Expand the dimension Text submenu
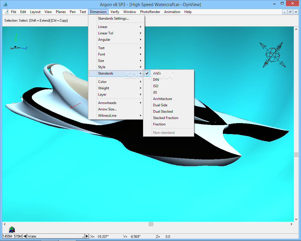301x241 pixels. (116, 48)
